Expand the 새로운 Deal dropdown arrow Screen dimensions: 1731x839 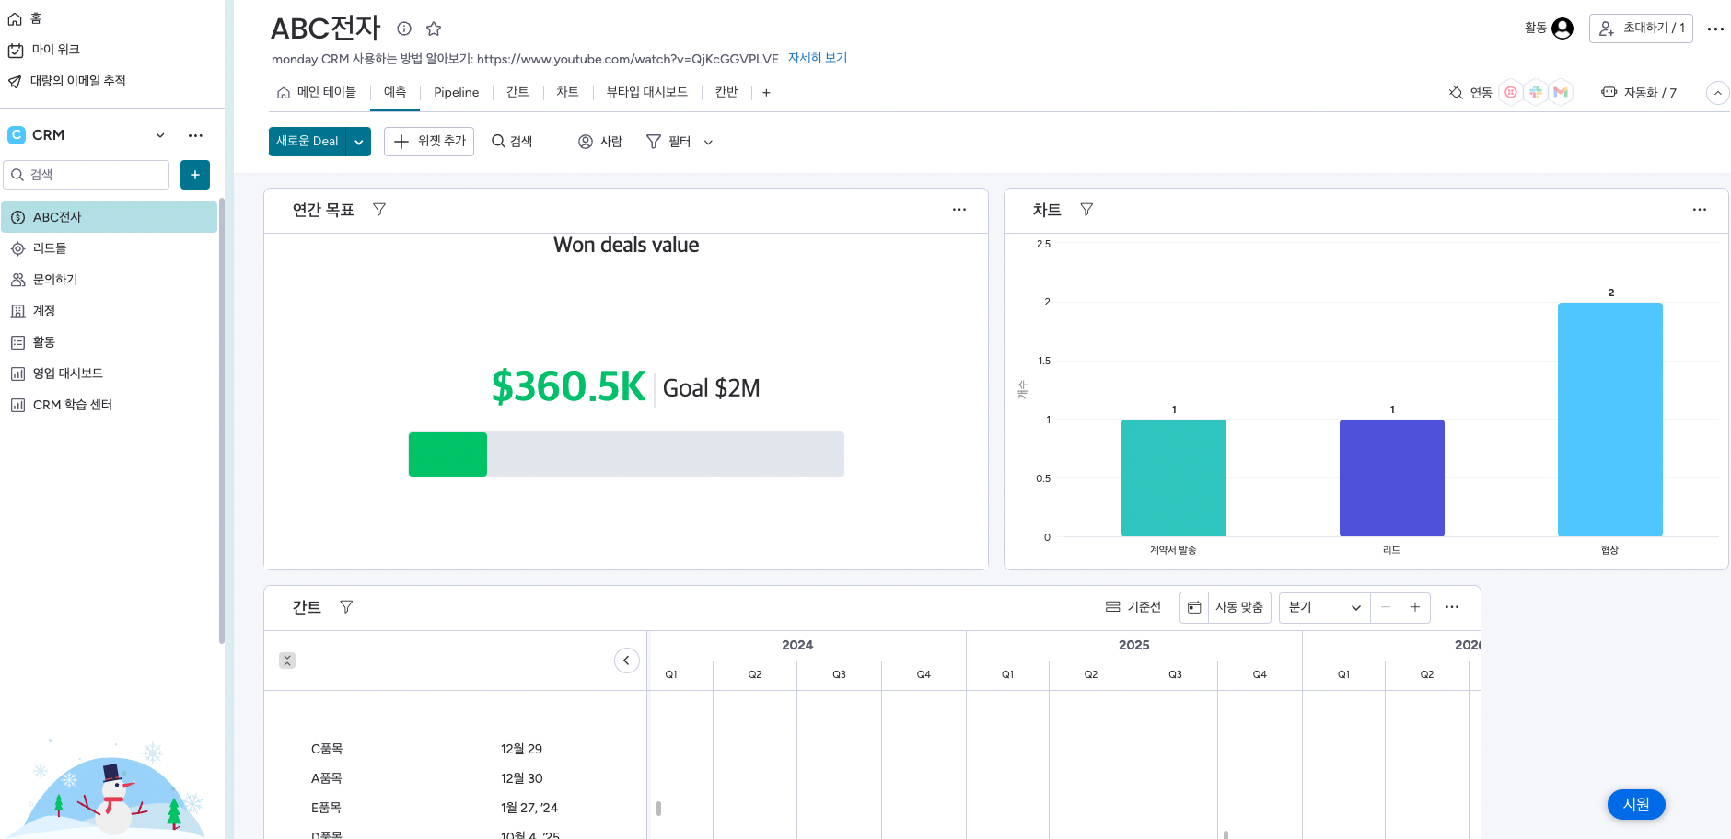tap(359, 142)
